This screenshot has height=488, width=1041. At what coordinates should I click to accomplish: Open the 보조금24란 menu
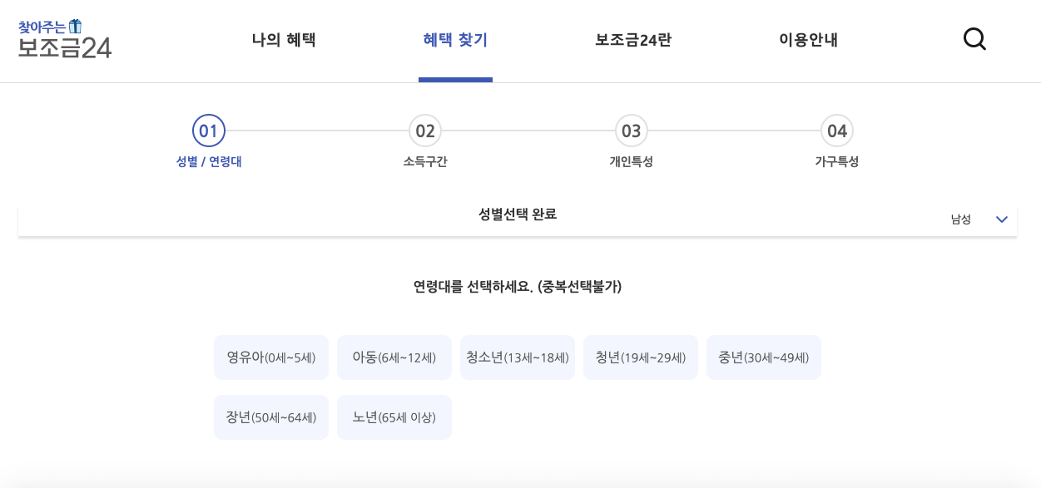coord(632,40)
